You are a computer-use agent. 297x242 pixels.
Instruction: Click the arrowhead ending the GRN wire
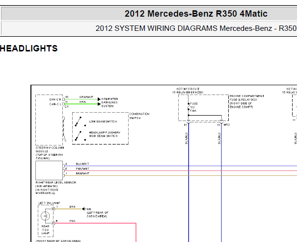click(x=99, y=104)
